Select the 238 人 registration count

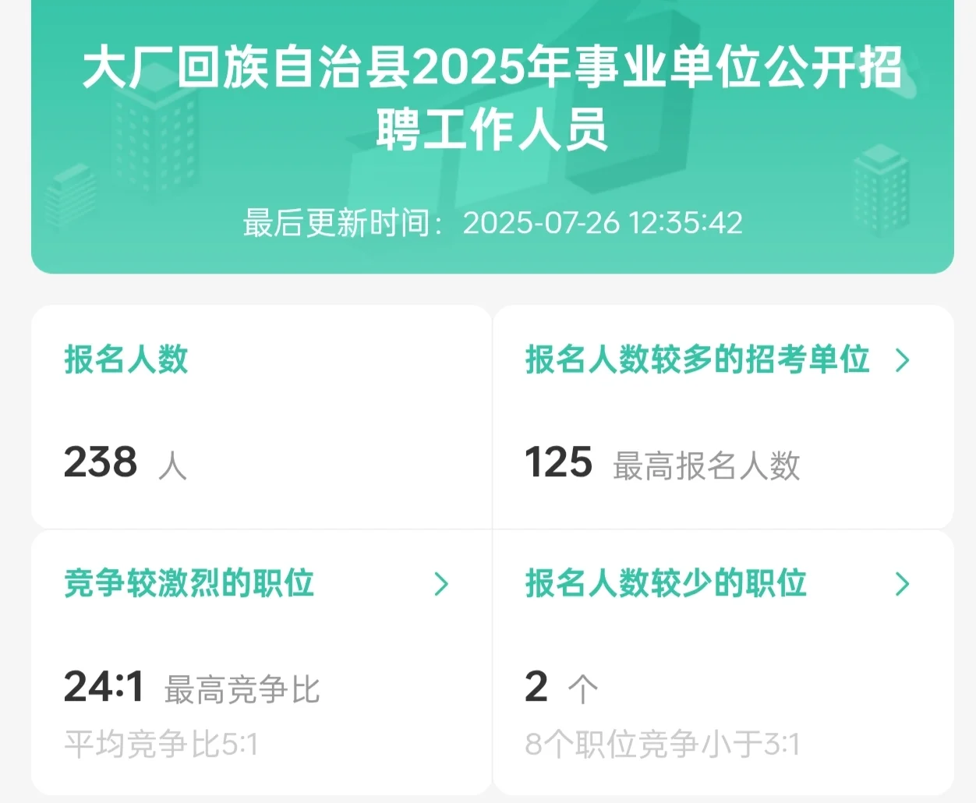click(126, 462)
